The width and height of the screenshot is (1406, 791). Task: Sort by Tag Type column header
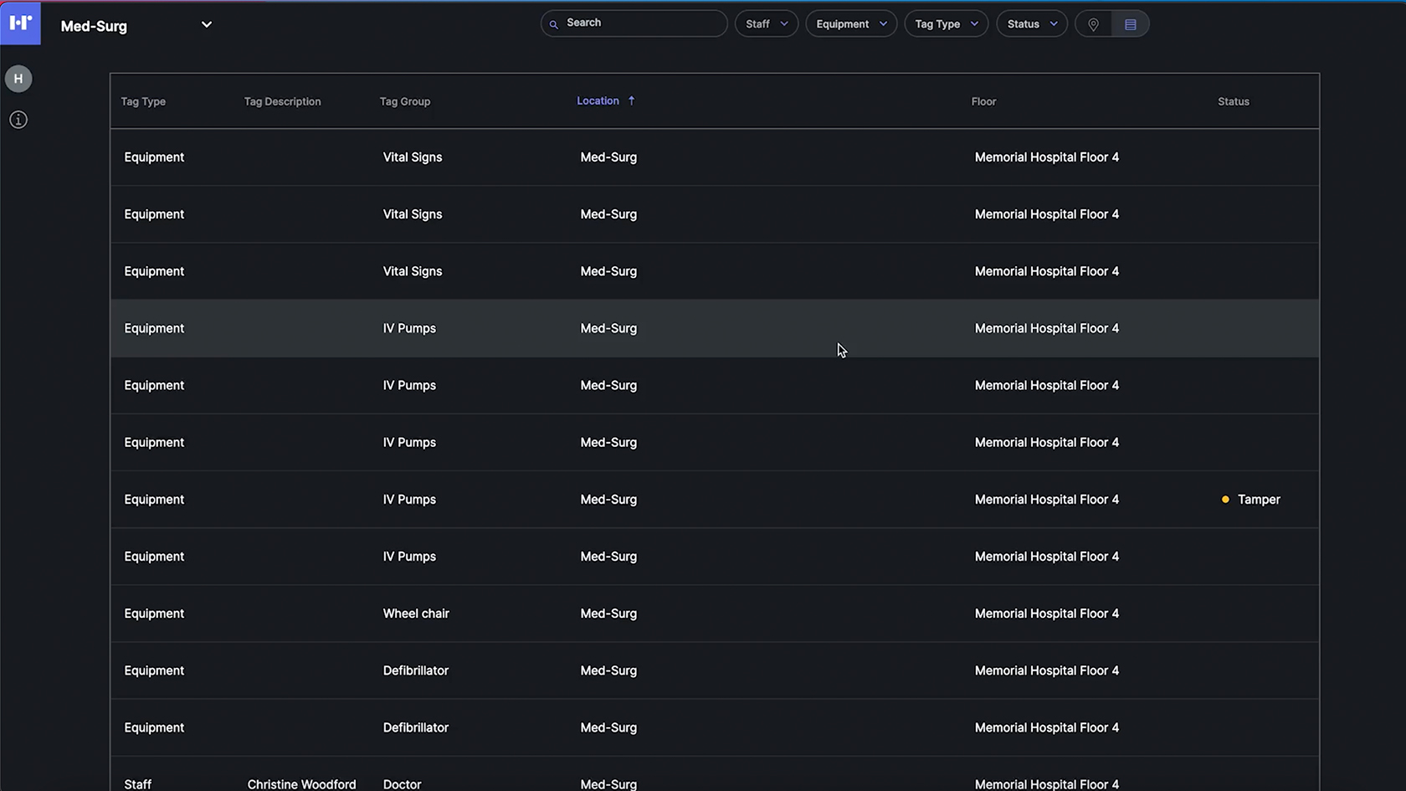pos(143,101)
